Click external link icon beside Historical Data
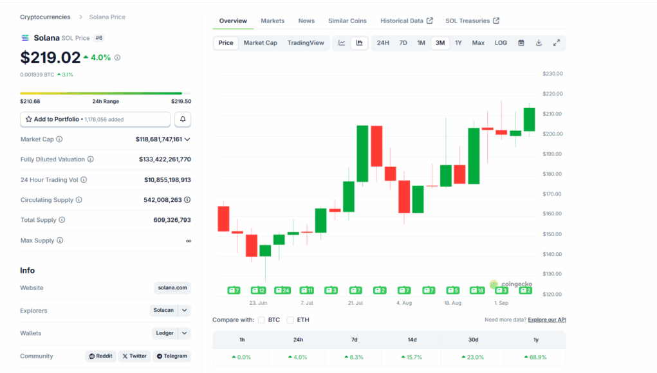 pos(430,21)
